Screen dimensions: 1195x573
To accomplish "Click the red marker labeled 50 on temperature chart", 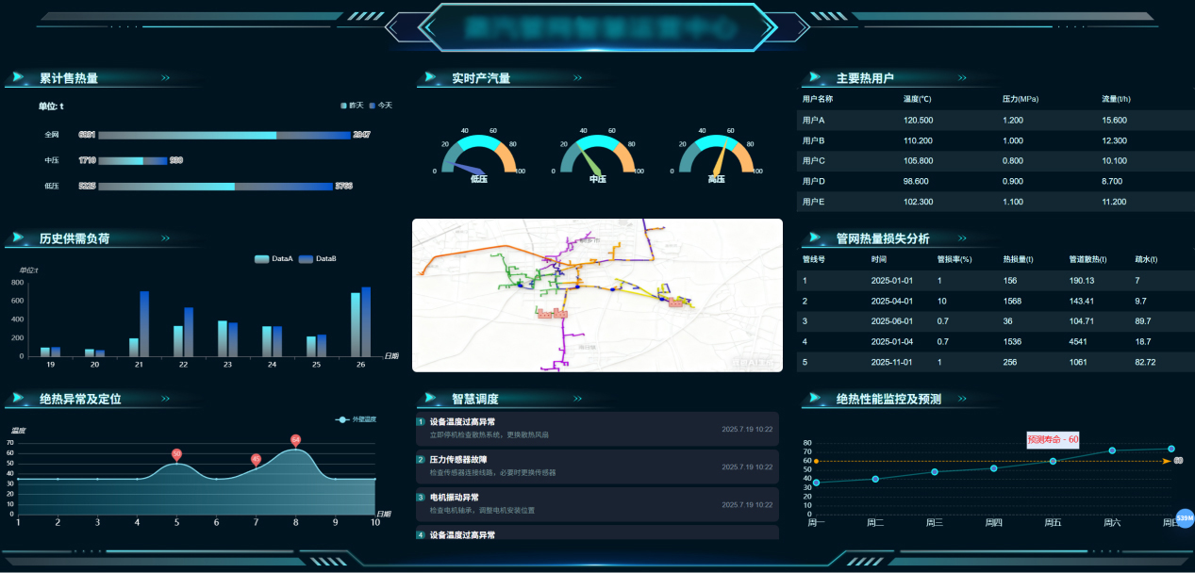I will point(176,454).
